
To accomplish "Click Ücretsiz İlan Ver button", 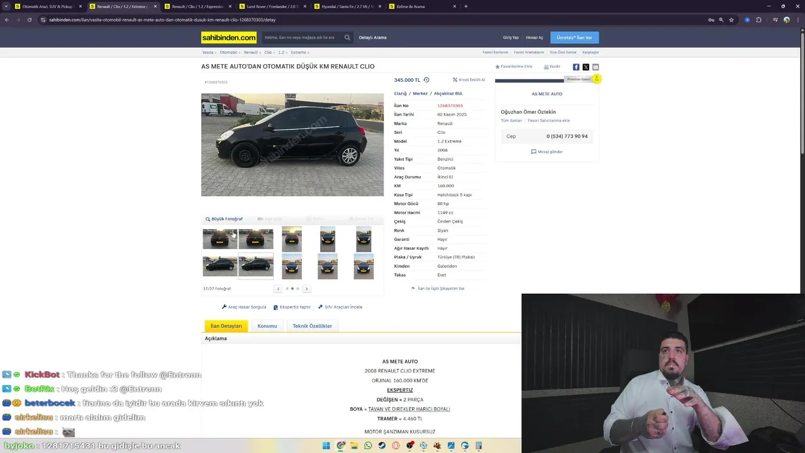I will [x=574, y=38].
